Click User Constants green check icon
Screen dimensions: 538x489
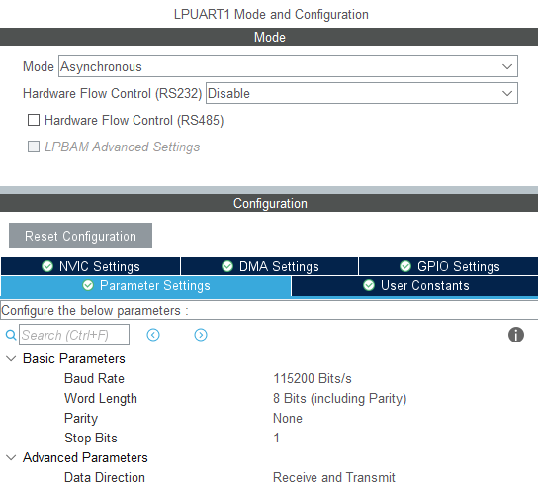click(369, 285)
